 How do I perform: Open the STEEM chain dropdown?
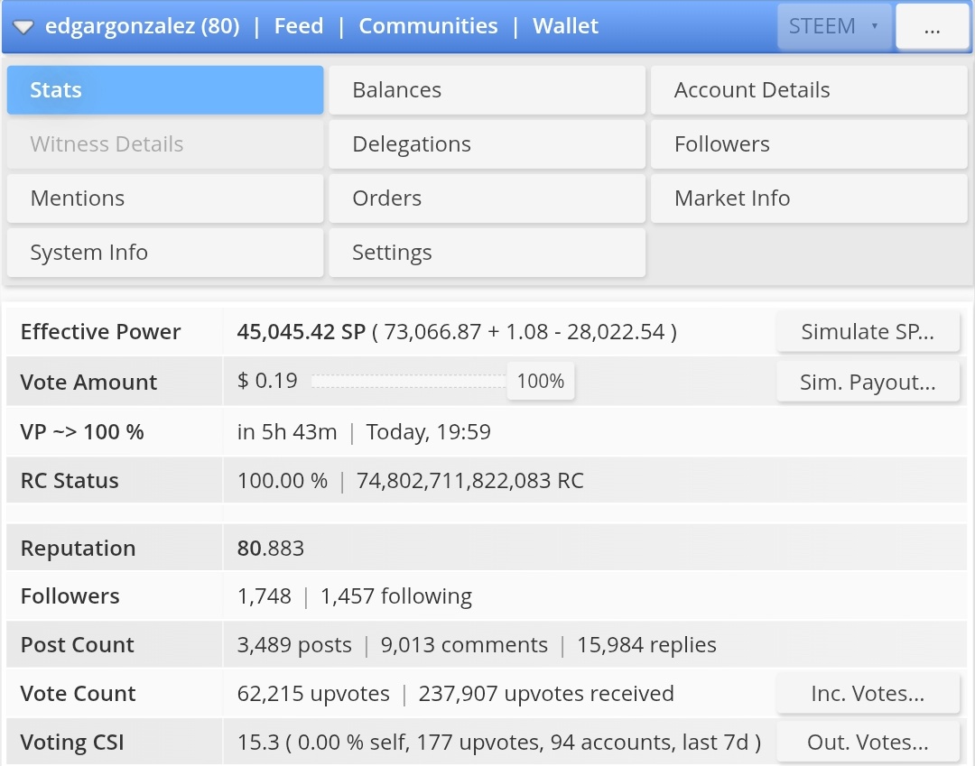click(833, 27)
